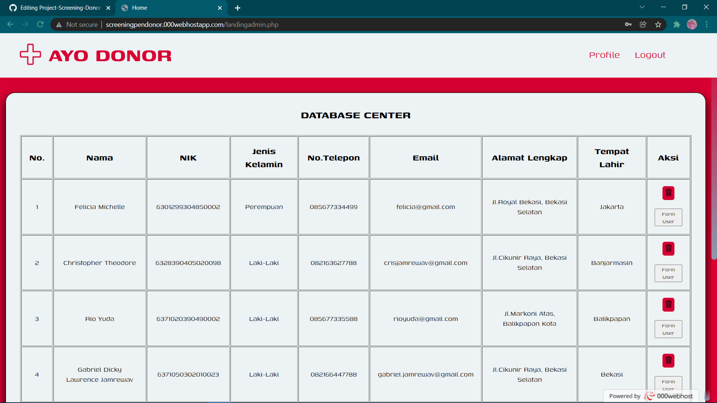Click the No.Telepon column header
The width and height of the screenshot is (717, 403).
pos(333,157)
